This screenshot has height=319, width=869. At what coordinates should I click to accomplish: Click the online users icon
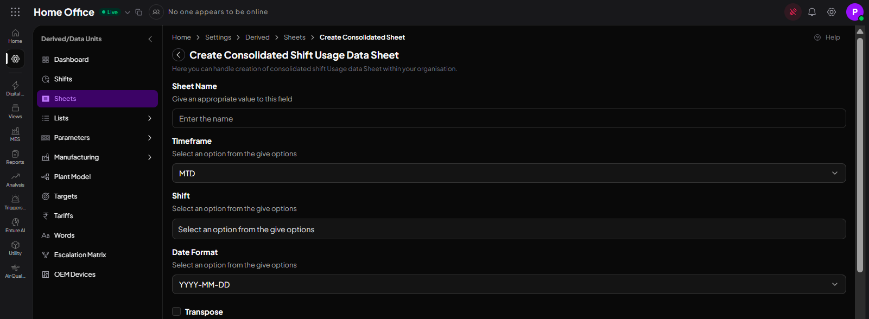click(x=156, y=12)
